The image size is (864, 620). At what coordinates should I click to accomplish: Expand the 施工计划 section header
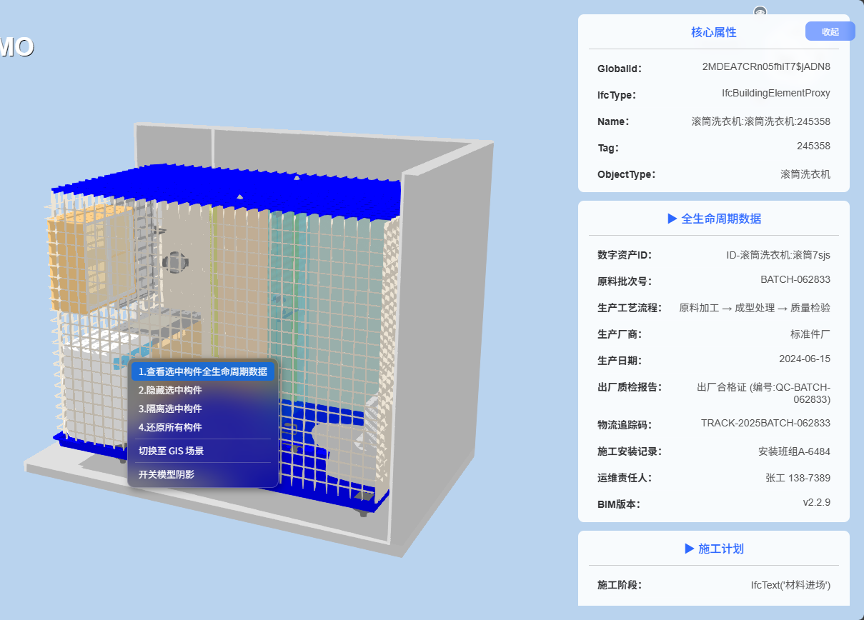(x=713, y=549)
